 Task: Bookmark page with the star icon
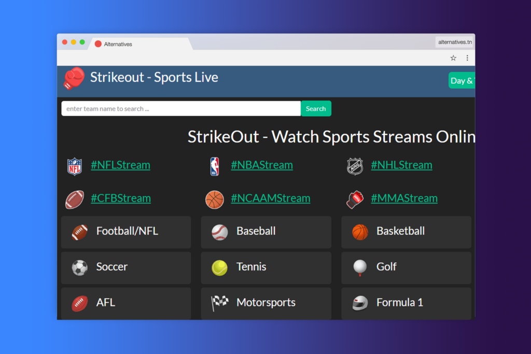[x=453, y=58]
